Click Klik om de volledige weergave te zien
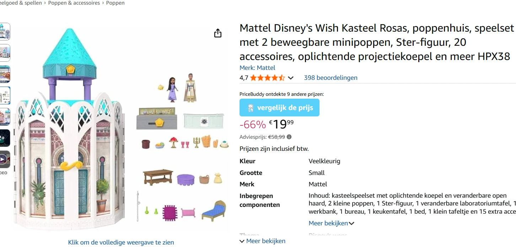This screenshot has width=516, height=247. tap(121, 242)
